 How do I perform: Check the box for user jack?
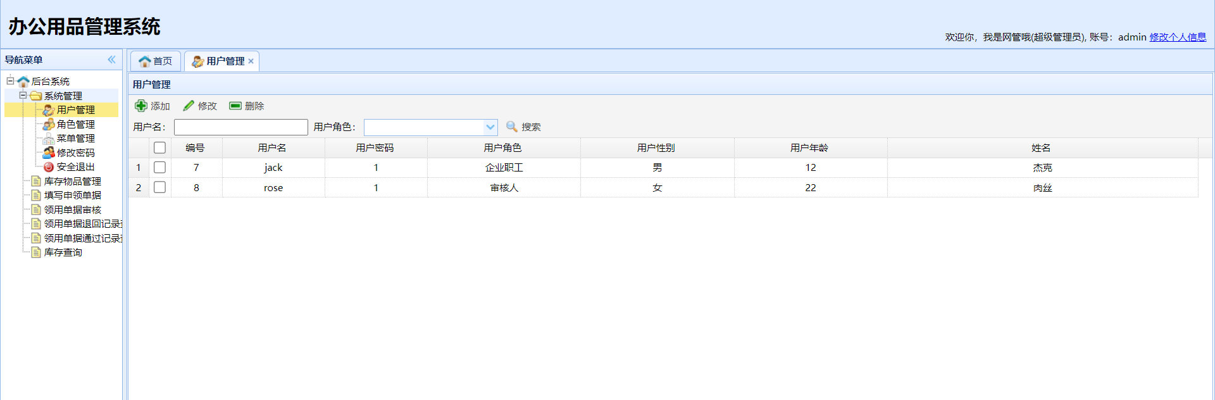pyautogui.click(x=159, y=167)
